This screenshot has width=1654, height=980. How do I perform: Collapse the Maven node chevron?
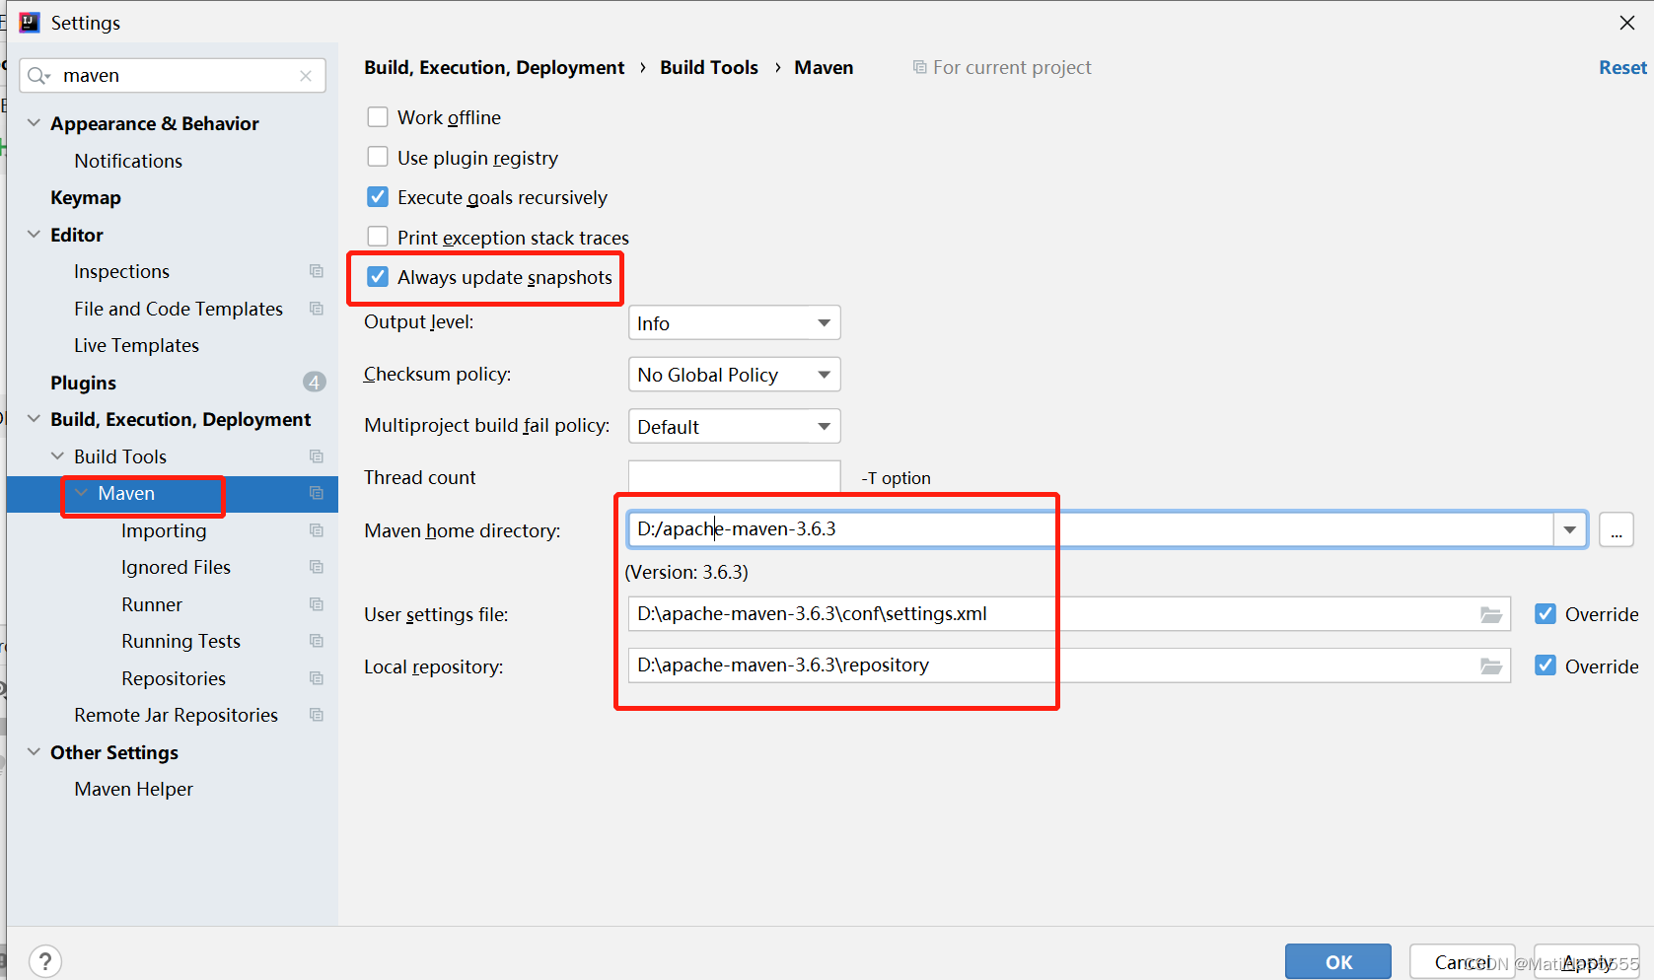click(x=81, y=493)
